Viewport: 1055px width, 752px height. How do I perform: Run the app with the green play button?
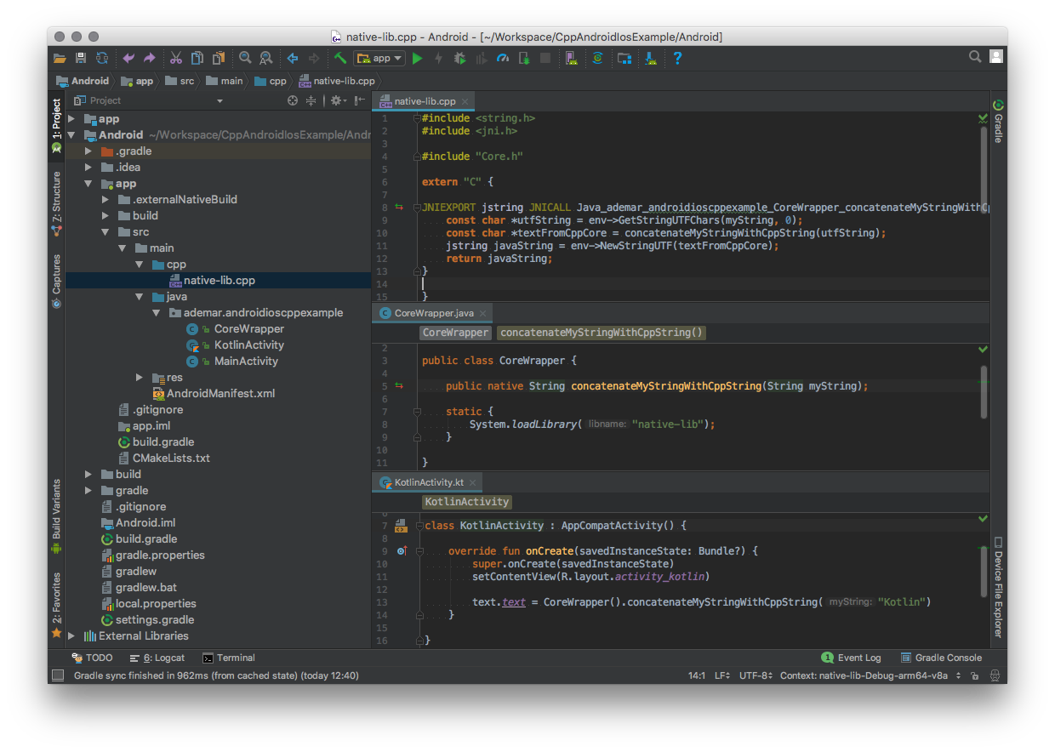(417, 59)
